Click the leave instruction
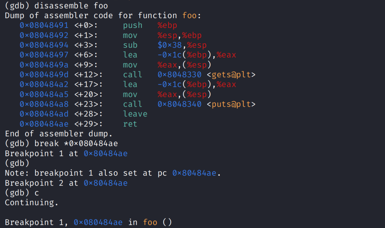This screenshot has width=385, height=228. click(135, 114)
